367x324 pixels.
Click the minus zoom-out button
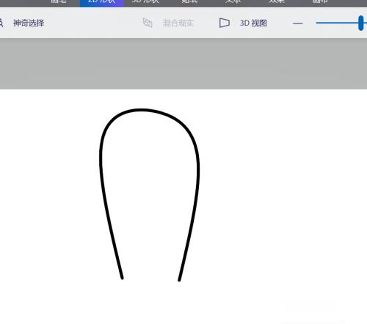[x=298, y=23]
